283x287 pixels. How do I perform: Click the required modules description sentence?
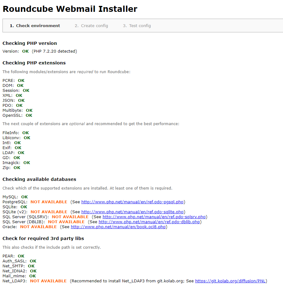click(66, 72)
